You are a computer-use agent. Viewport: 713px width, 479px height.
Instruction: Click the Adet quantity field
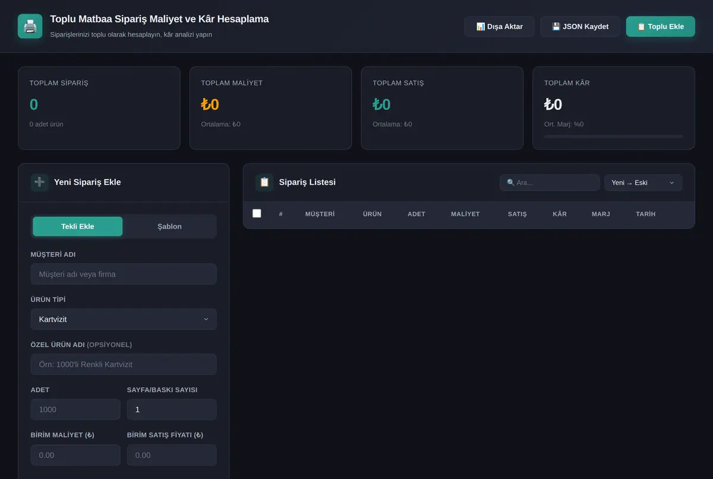click(75, 409)
